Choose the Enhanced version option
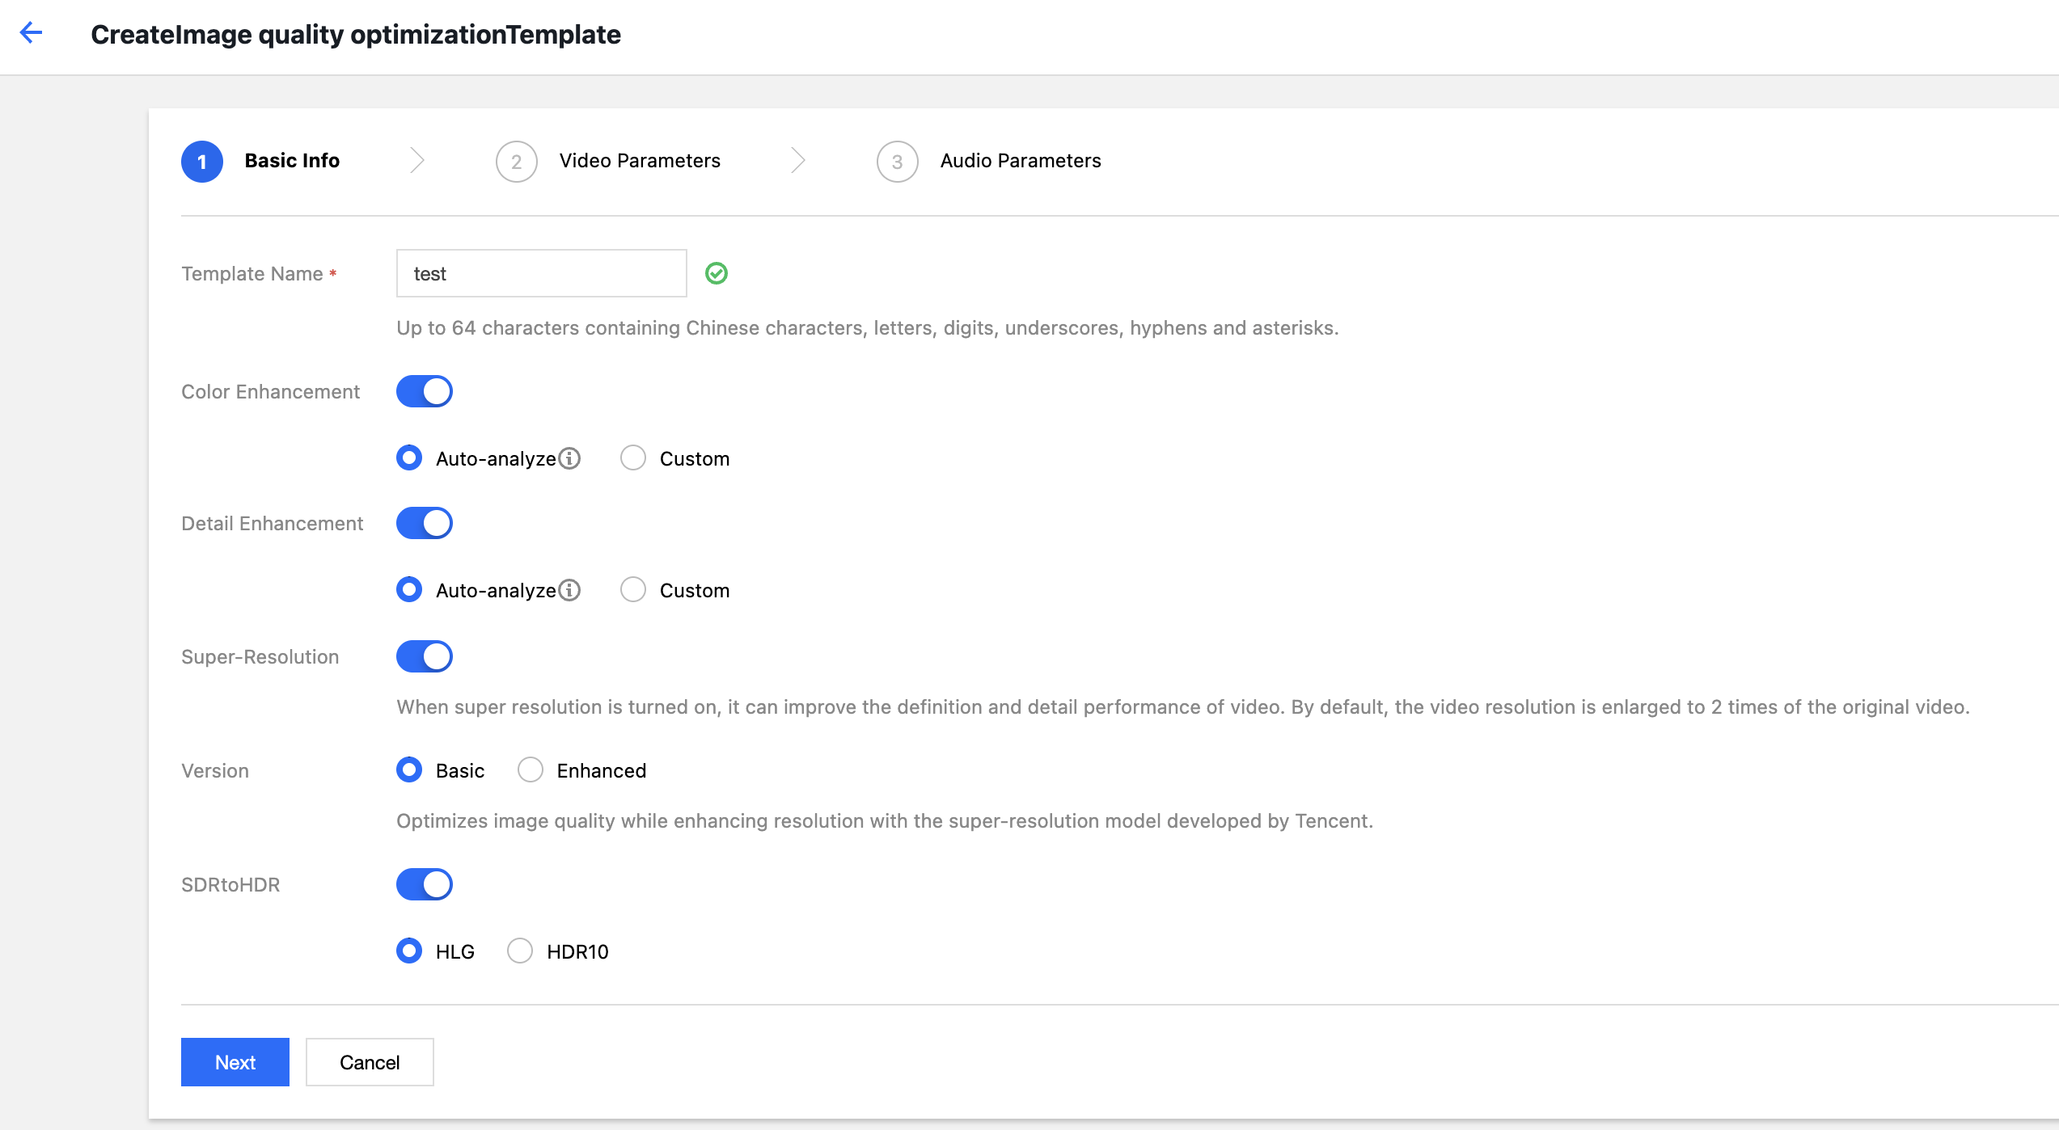The width and height of the screenshot is (2059, 1130). (x=531, y=770)
